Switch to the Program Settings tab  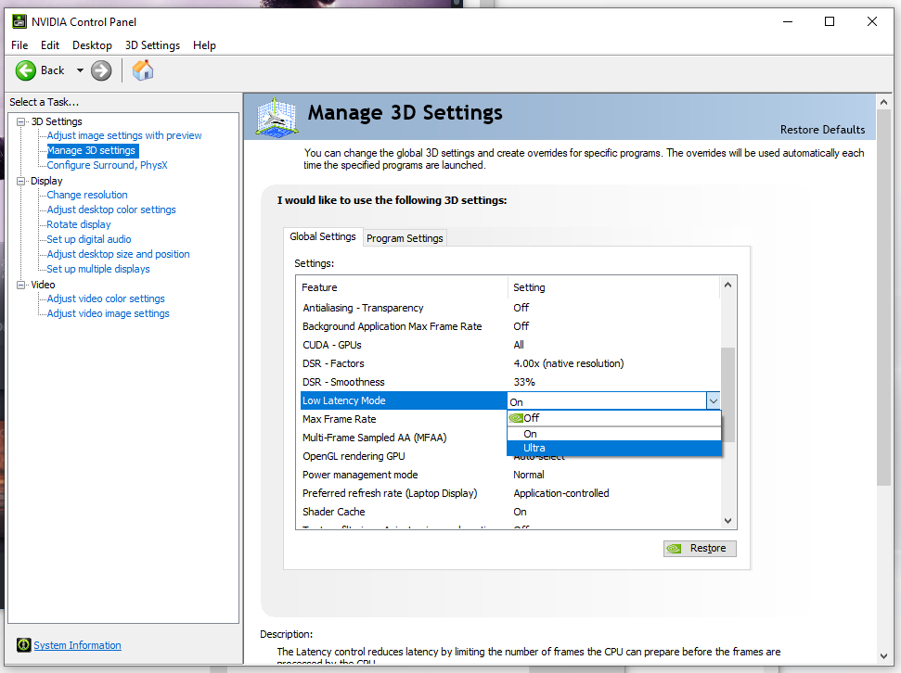[405, 238]
